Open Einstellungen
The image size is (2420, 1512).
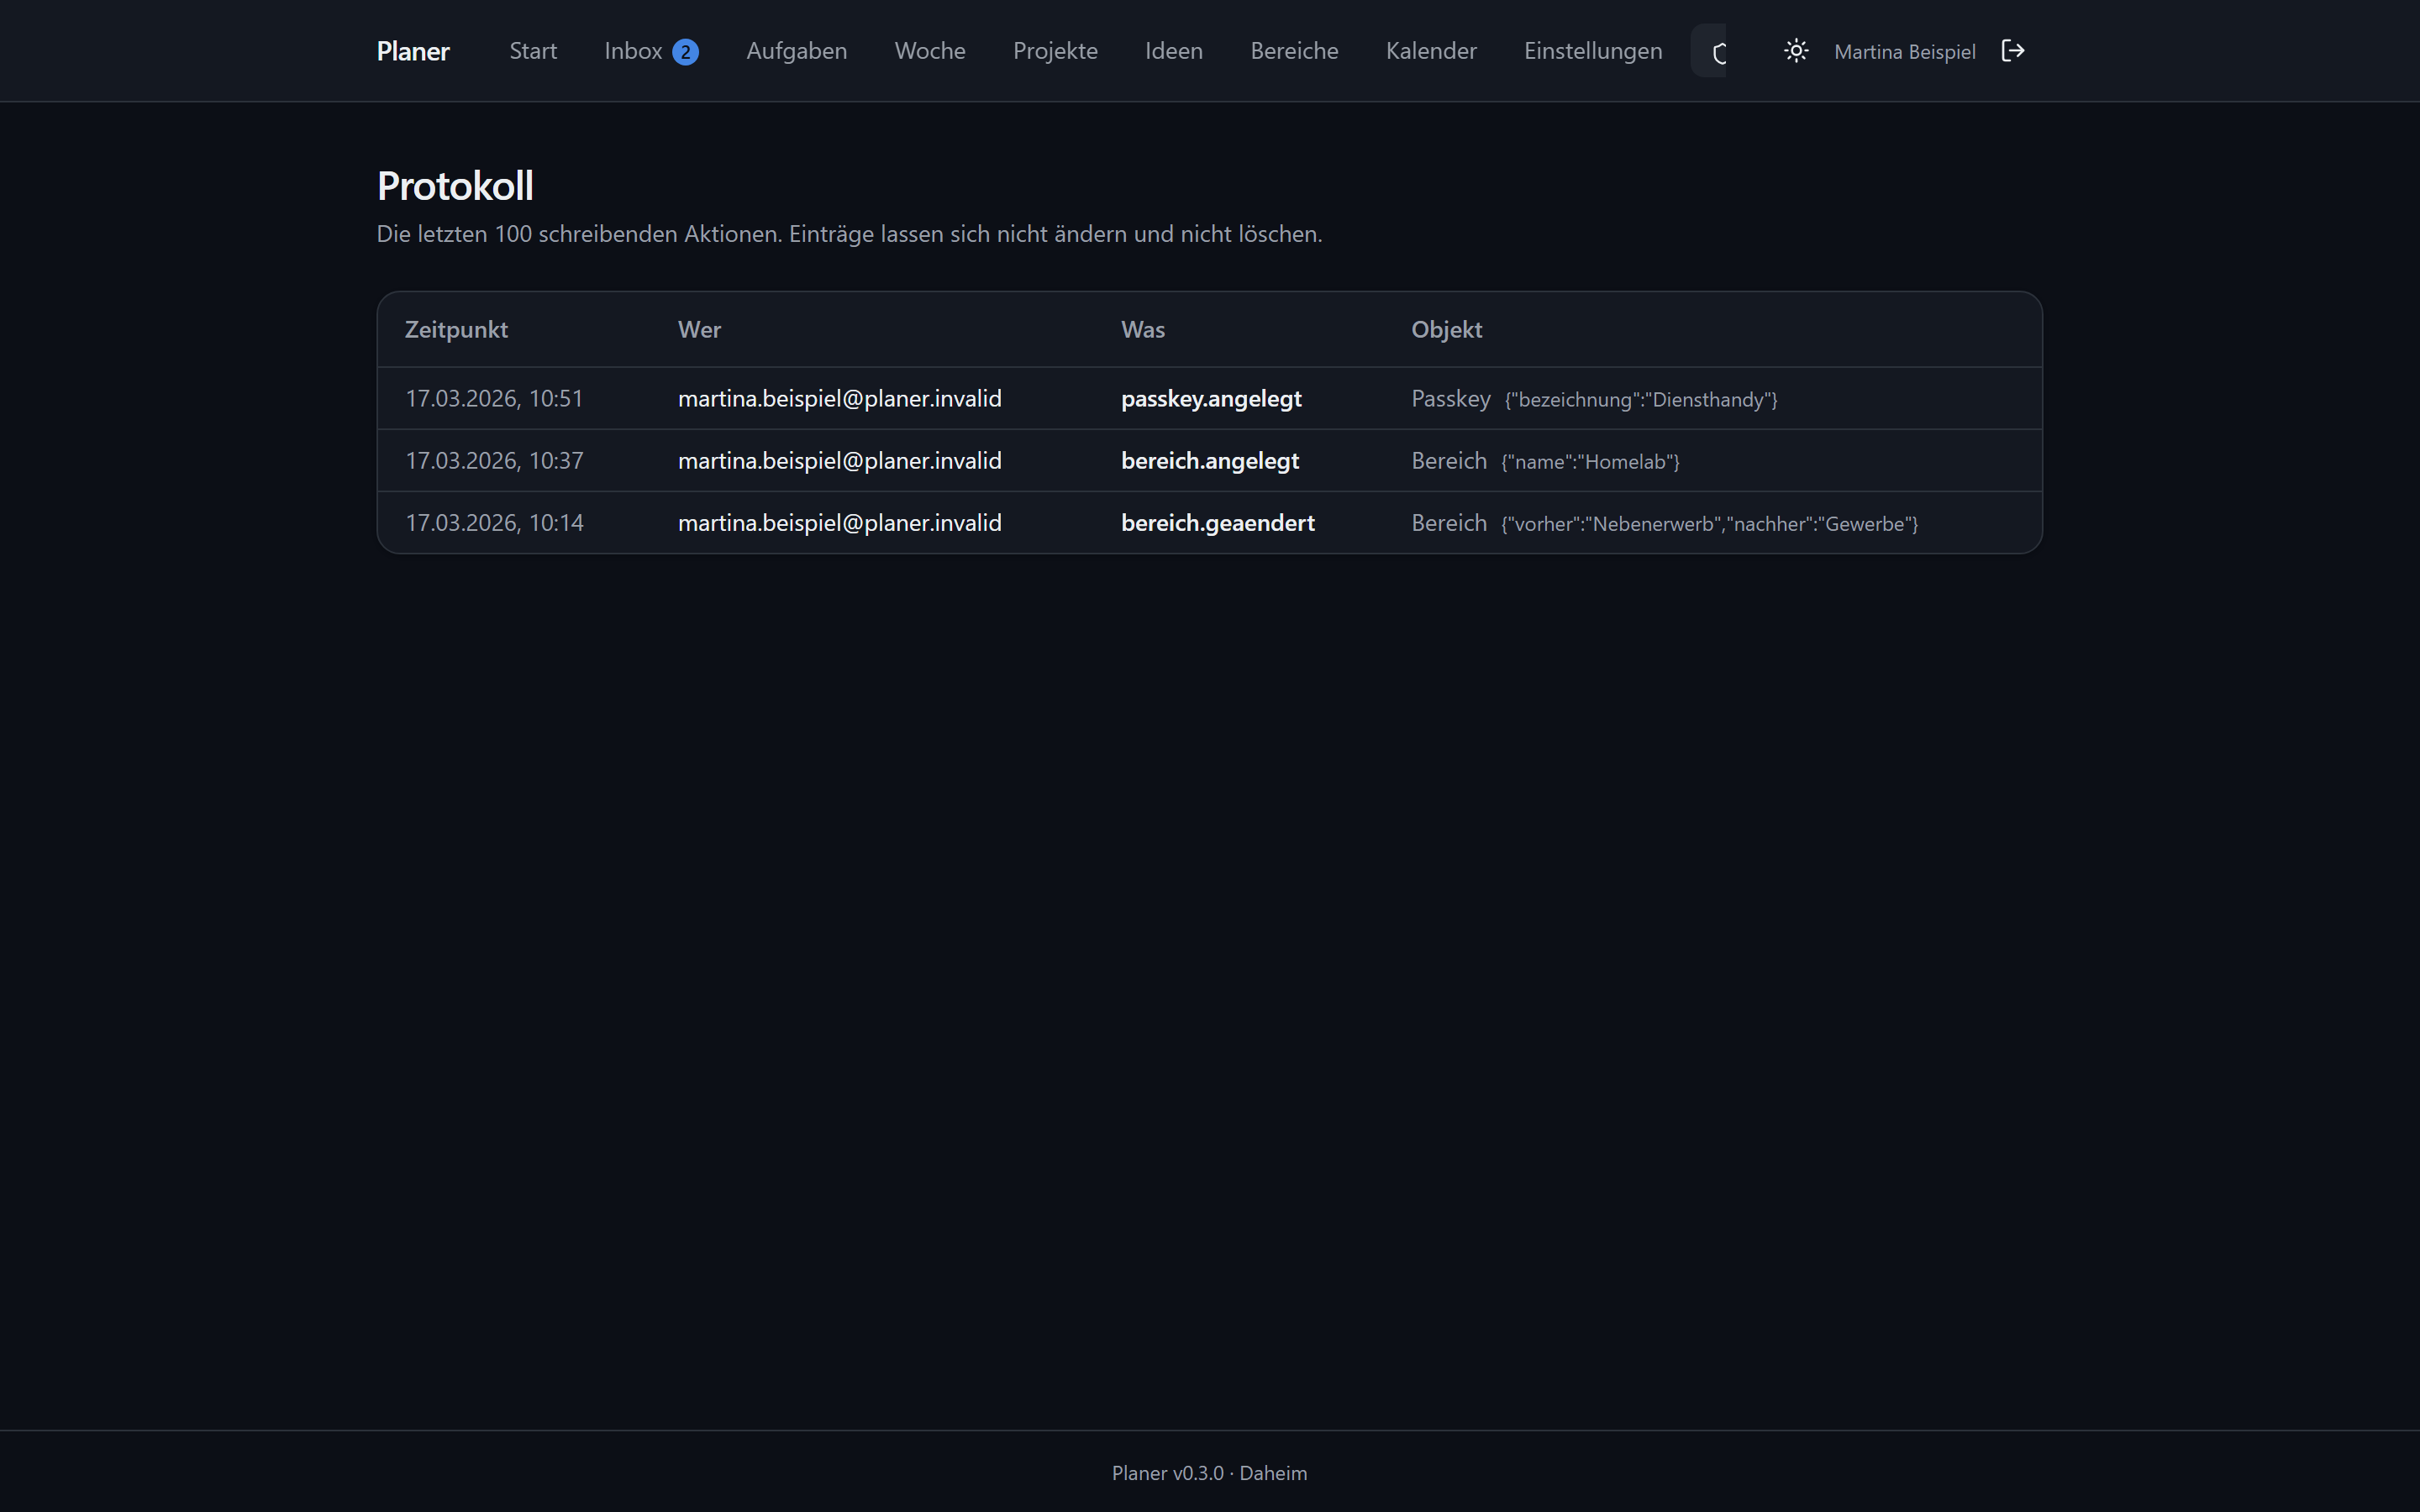[1593, 51]
